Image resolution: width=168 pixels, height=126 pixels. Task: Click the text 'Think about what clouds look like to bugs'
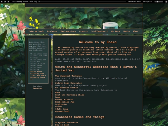click(39, 56)
